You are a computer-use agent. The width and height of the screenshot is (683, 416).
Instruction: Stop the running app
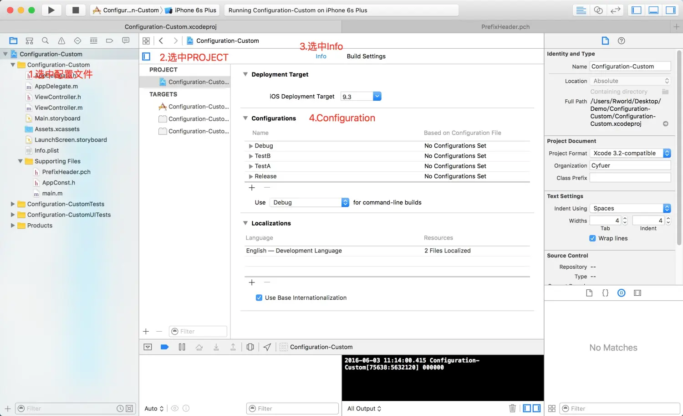(x=76, y=10)
